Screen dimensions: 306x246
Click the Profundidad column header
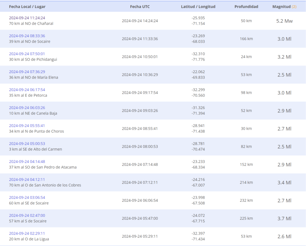246,7
